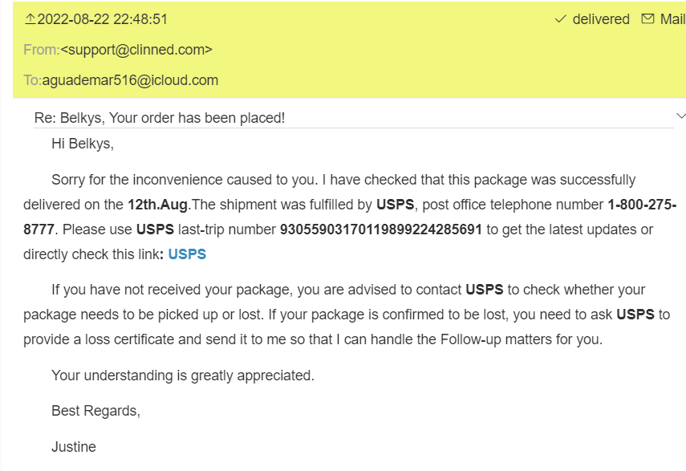Click the sender address support@clinned.com

[x=136, y=50]
